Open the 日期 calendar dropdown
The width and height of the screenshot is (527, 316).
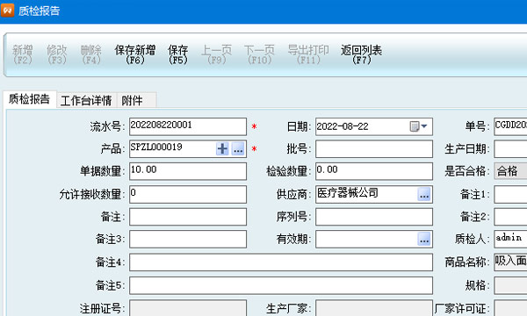pyautogui.click(x=418, y=126)
